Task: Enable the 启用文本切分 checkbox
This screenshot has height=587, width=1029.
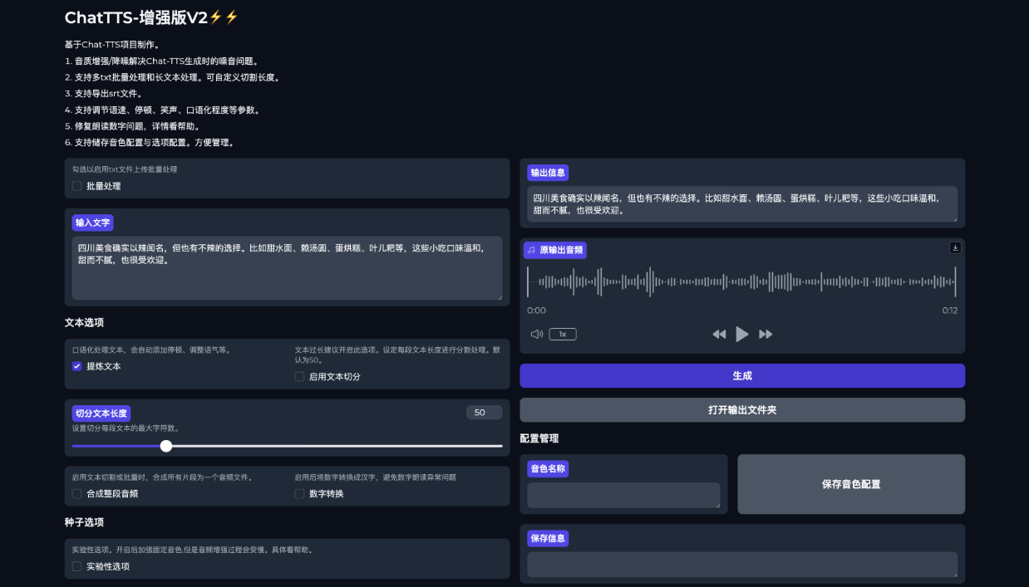Action: click(x=300, y=377)
